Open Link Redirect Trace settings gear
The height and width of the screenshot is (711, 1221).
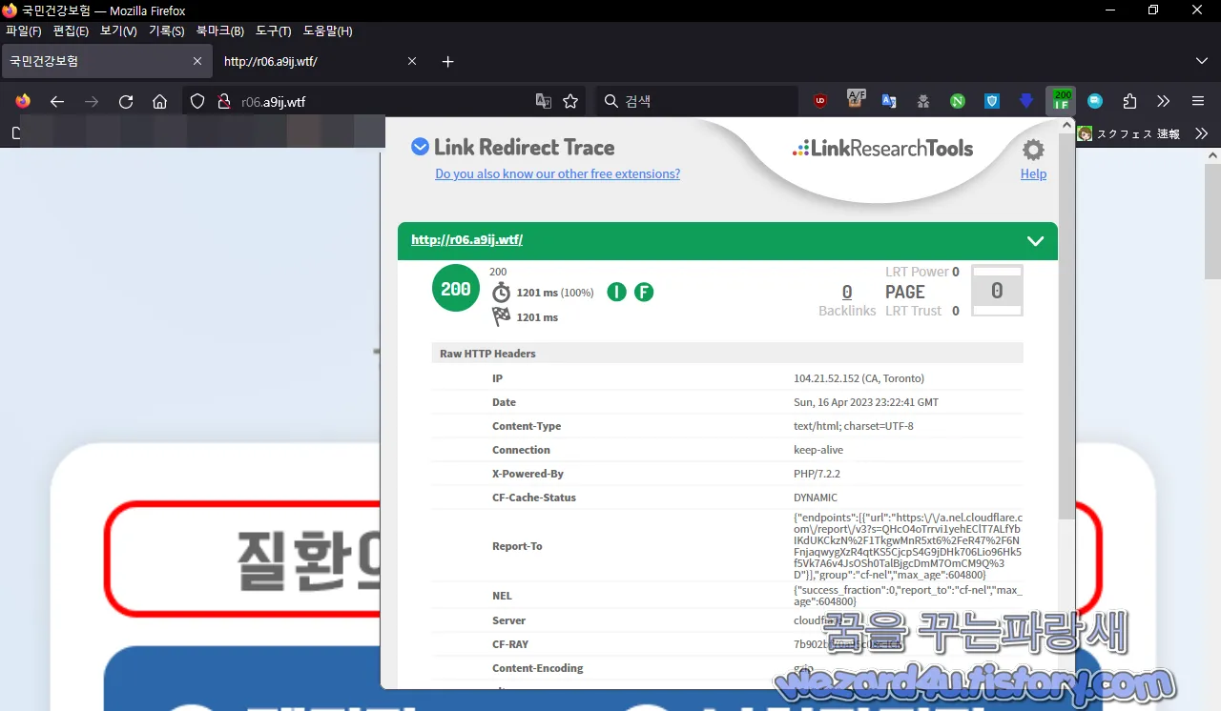point(1033,150)
